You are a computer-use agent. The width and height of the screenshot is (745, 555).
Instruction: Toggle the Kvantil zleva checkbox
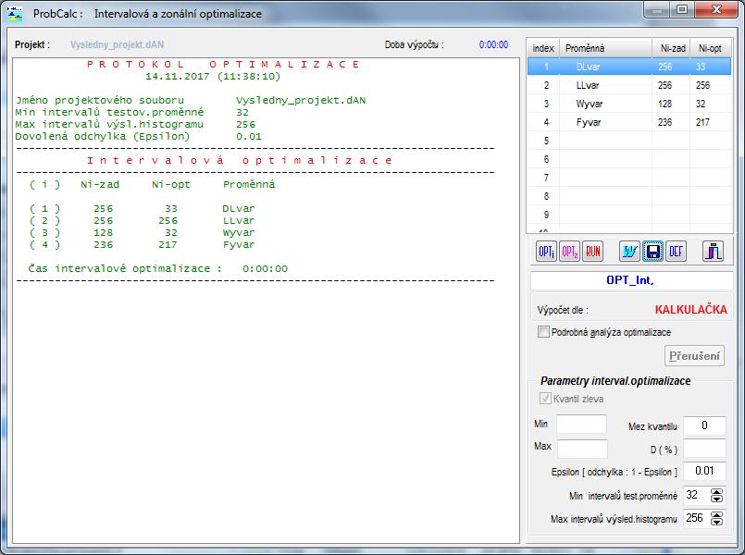pos(545,398)
